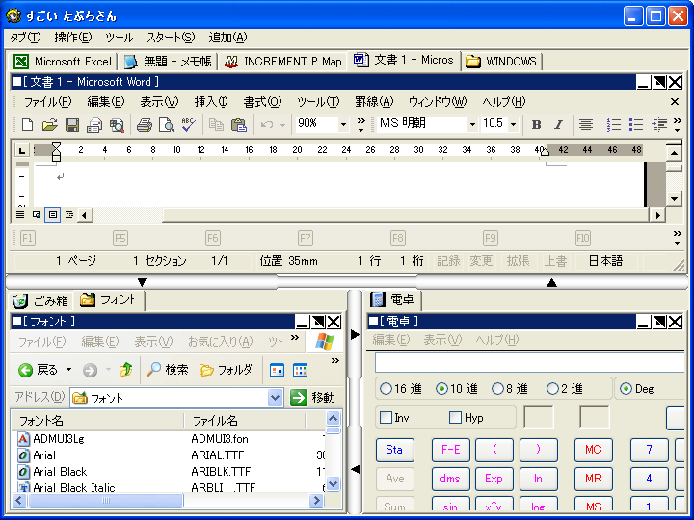
Task: Select the Deg radio button in calculator
Action: coord(626,389)
